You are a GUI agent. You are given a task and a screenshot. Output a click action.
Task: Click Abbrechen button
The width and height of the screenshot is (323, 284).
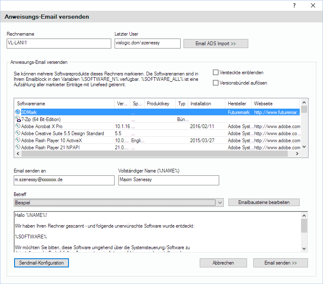tap(223, 263)
